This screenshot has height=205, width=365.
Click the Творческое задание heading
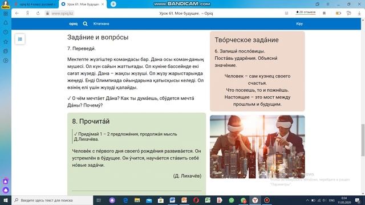[x=246, y=40]
